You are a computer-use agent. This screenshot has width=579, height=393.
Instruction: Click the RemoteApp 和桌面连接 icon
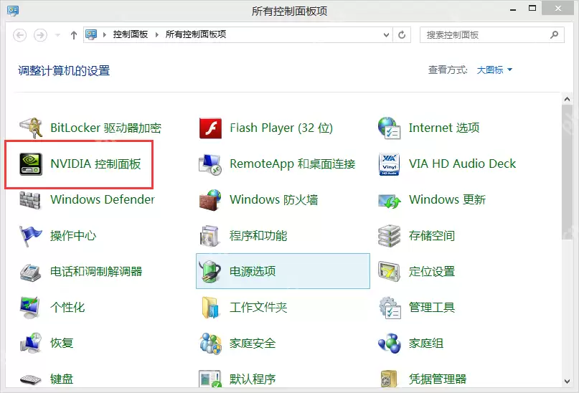point(210,164)
